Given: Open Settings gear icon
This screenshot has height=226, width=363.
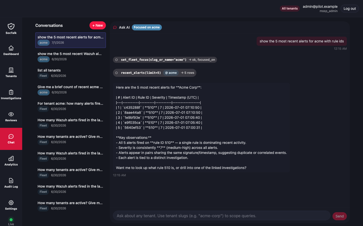Looking at the screenshot, I should pos(11,203).
